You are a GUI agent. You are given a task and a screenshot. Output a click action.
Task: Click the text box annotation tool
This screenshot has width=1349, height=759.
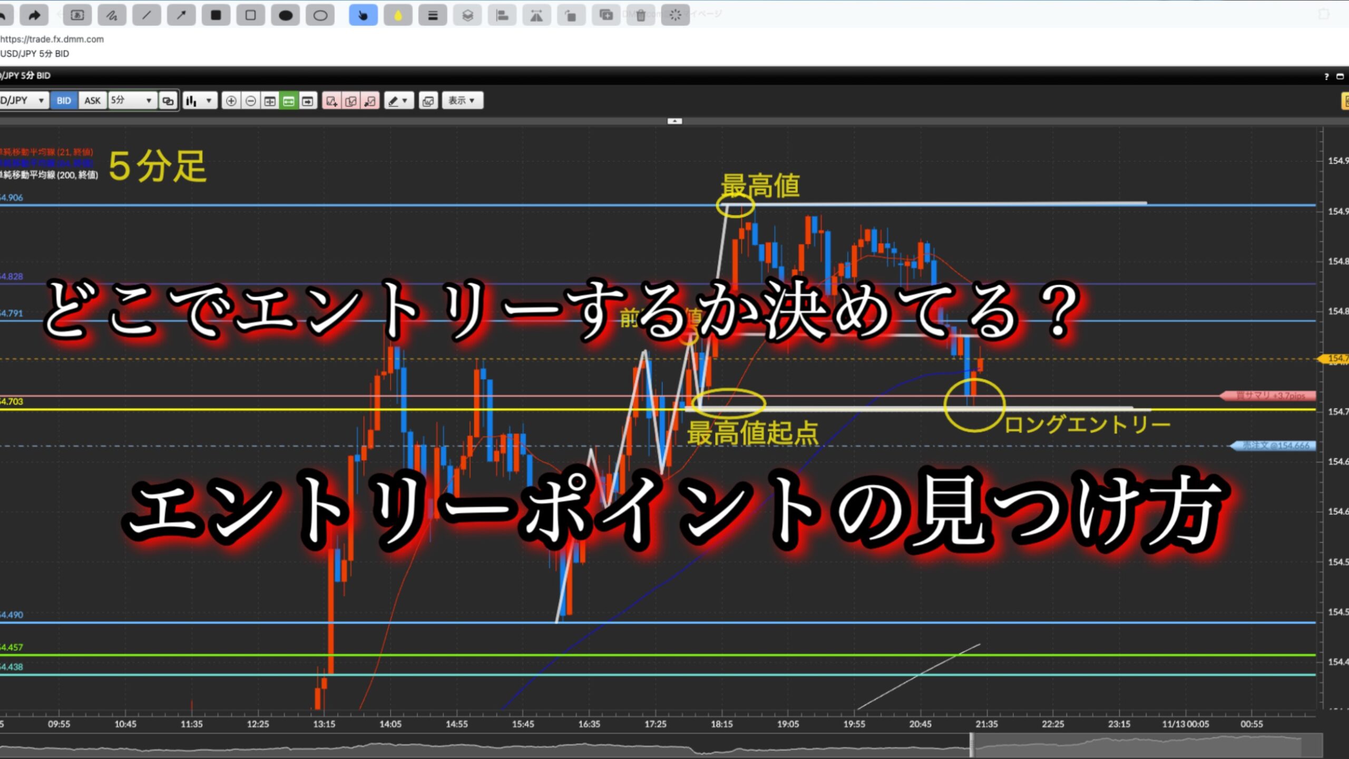tap(77, 15)
